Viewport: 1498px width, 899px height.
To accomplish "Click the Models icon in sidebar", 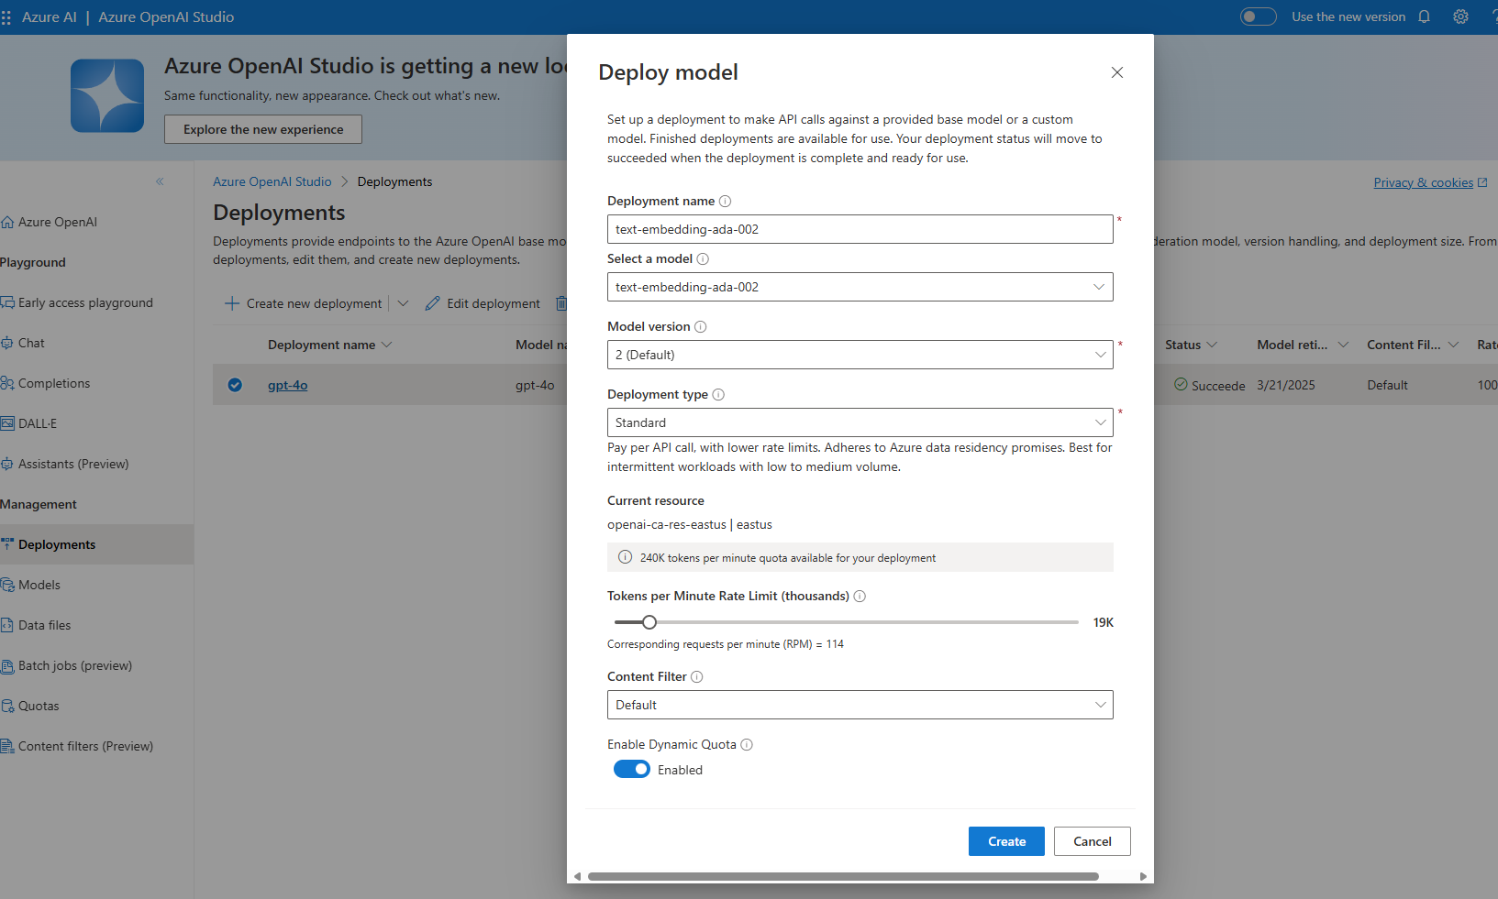I will [7, 585].
